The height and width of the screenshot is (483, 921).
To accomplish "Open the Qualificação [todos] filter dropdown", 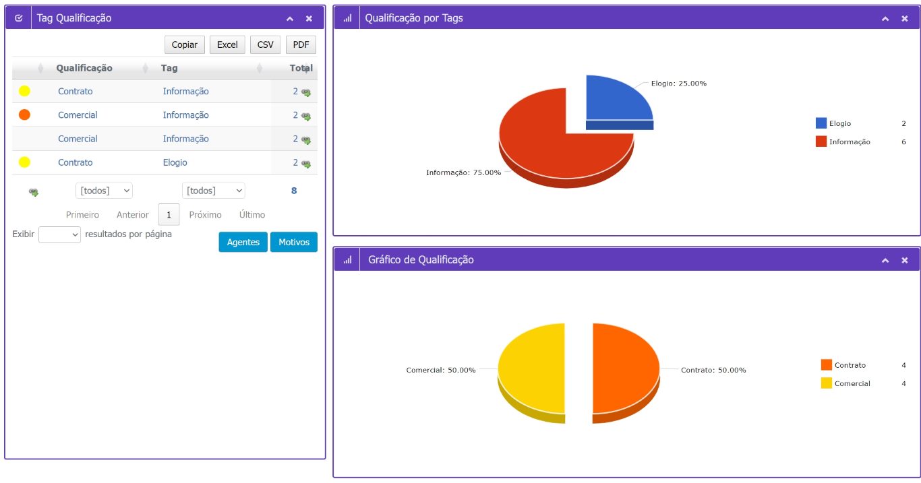I will point(104,191).
